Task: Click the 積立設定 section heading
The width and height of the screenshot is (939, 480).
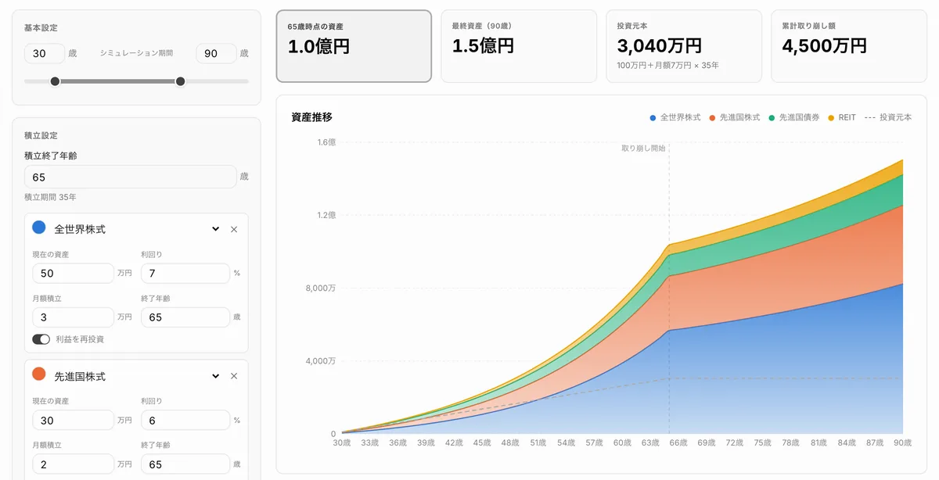Action: click(x=41, y=135)
